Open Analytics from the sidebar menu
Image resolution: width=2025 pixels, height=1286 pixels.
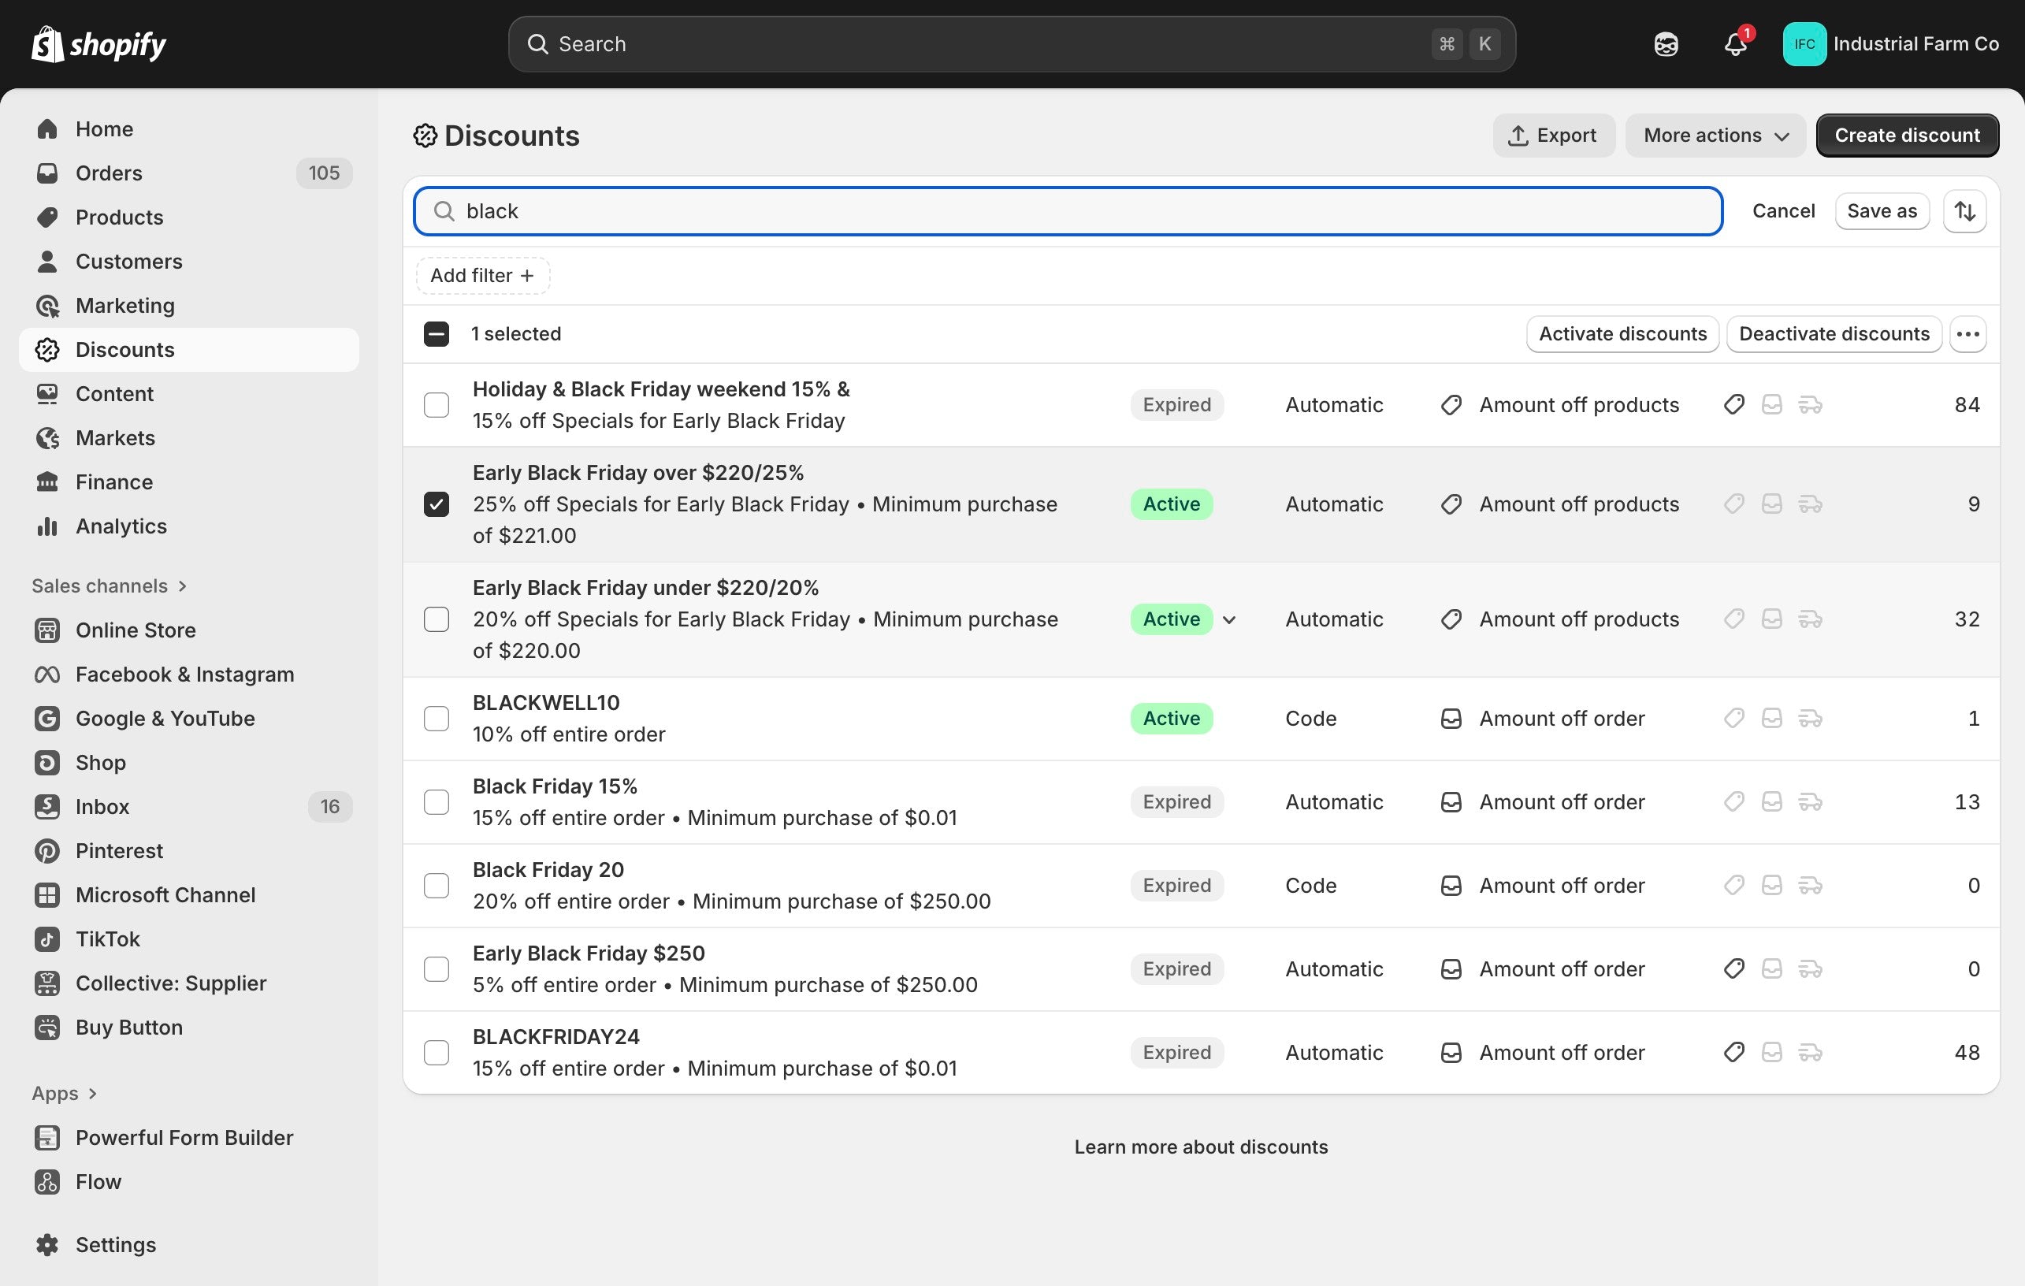[x=121, y=526]
